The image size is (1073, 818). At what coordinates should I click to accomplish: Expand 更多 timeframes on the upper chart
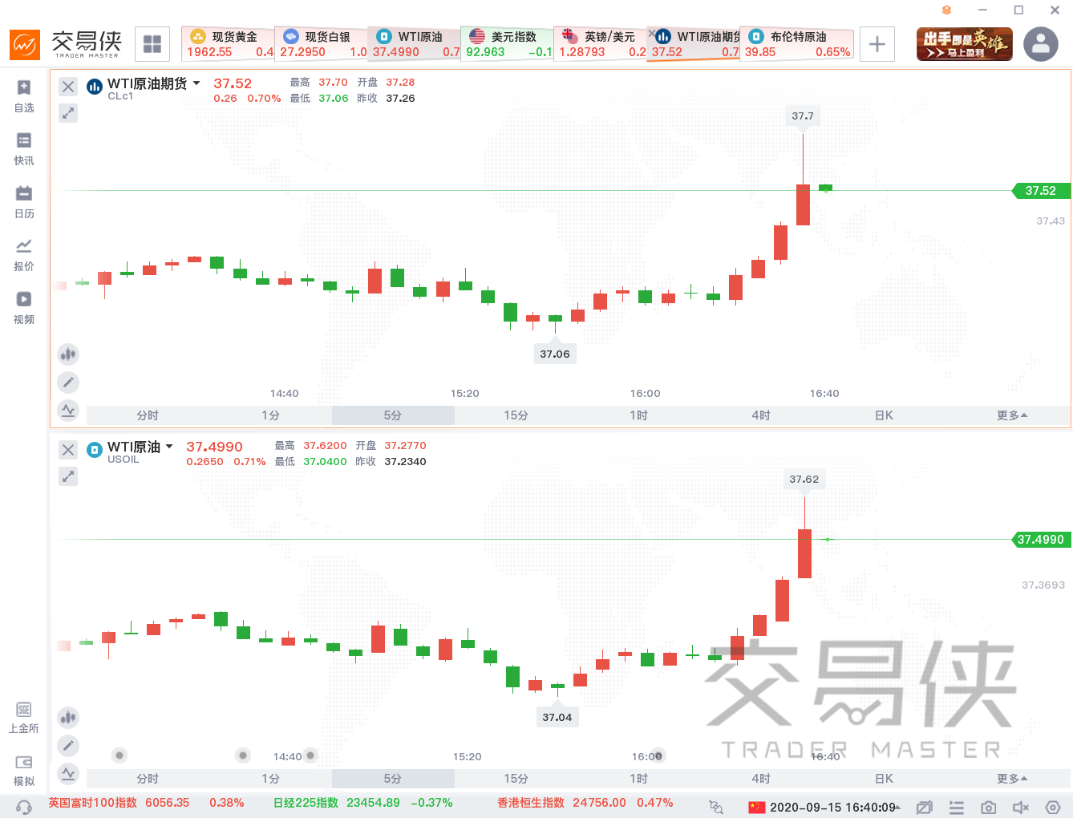click(x=1011, y=415)
